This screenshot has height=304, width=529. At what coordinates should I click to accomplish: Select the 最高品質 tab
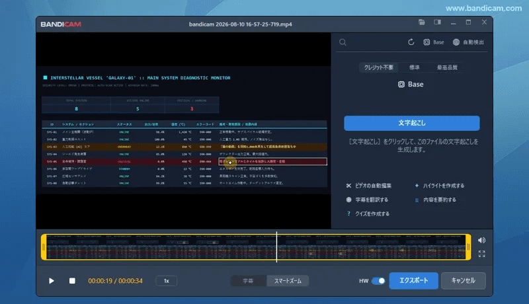pyautogui.click(x=447, y=67)
